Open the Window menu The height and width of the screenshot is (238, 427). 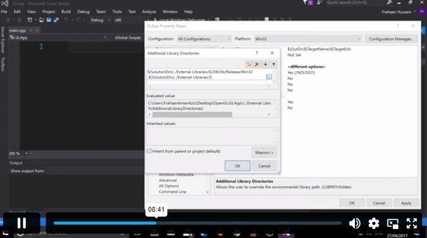[x=170, y=12]
